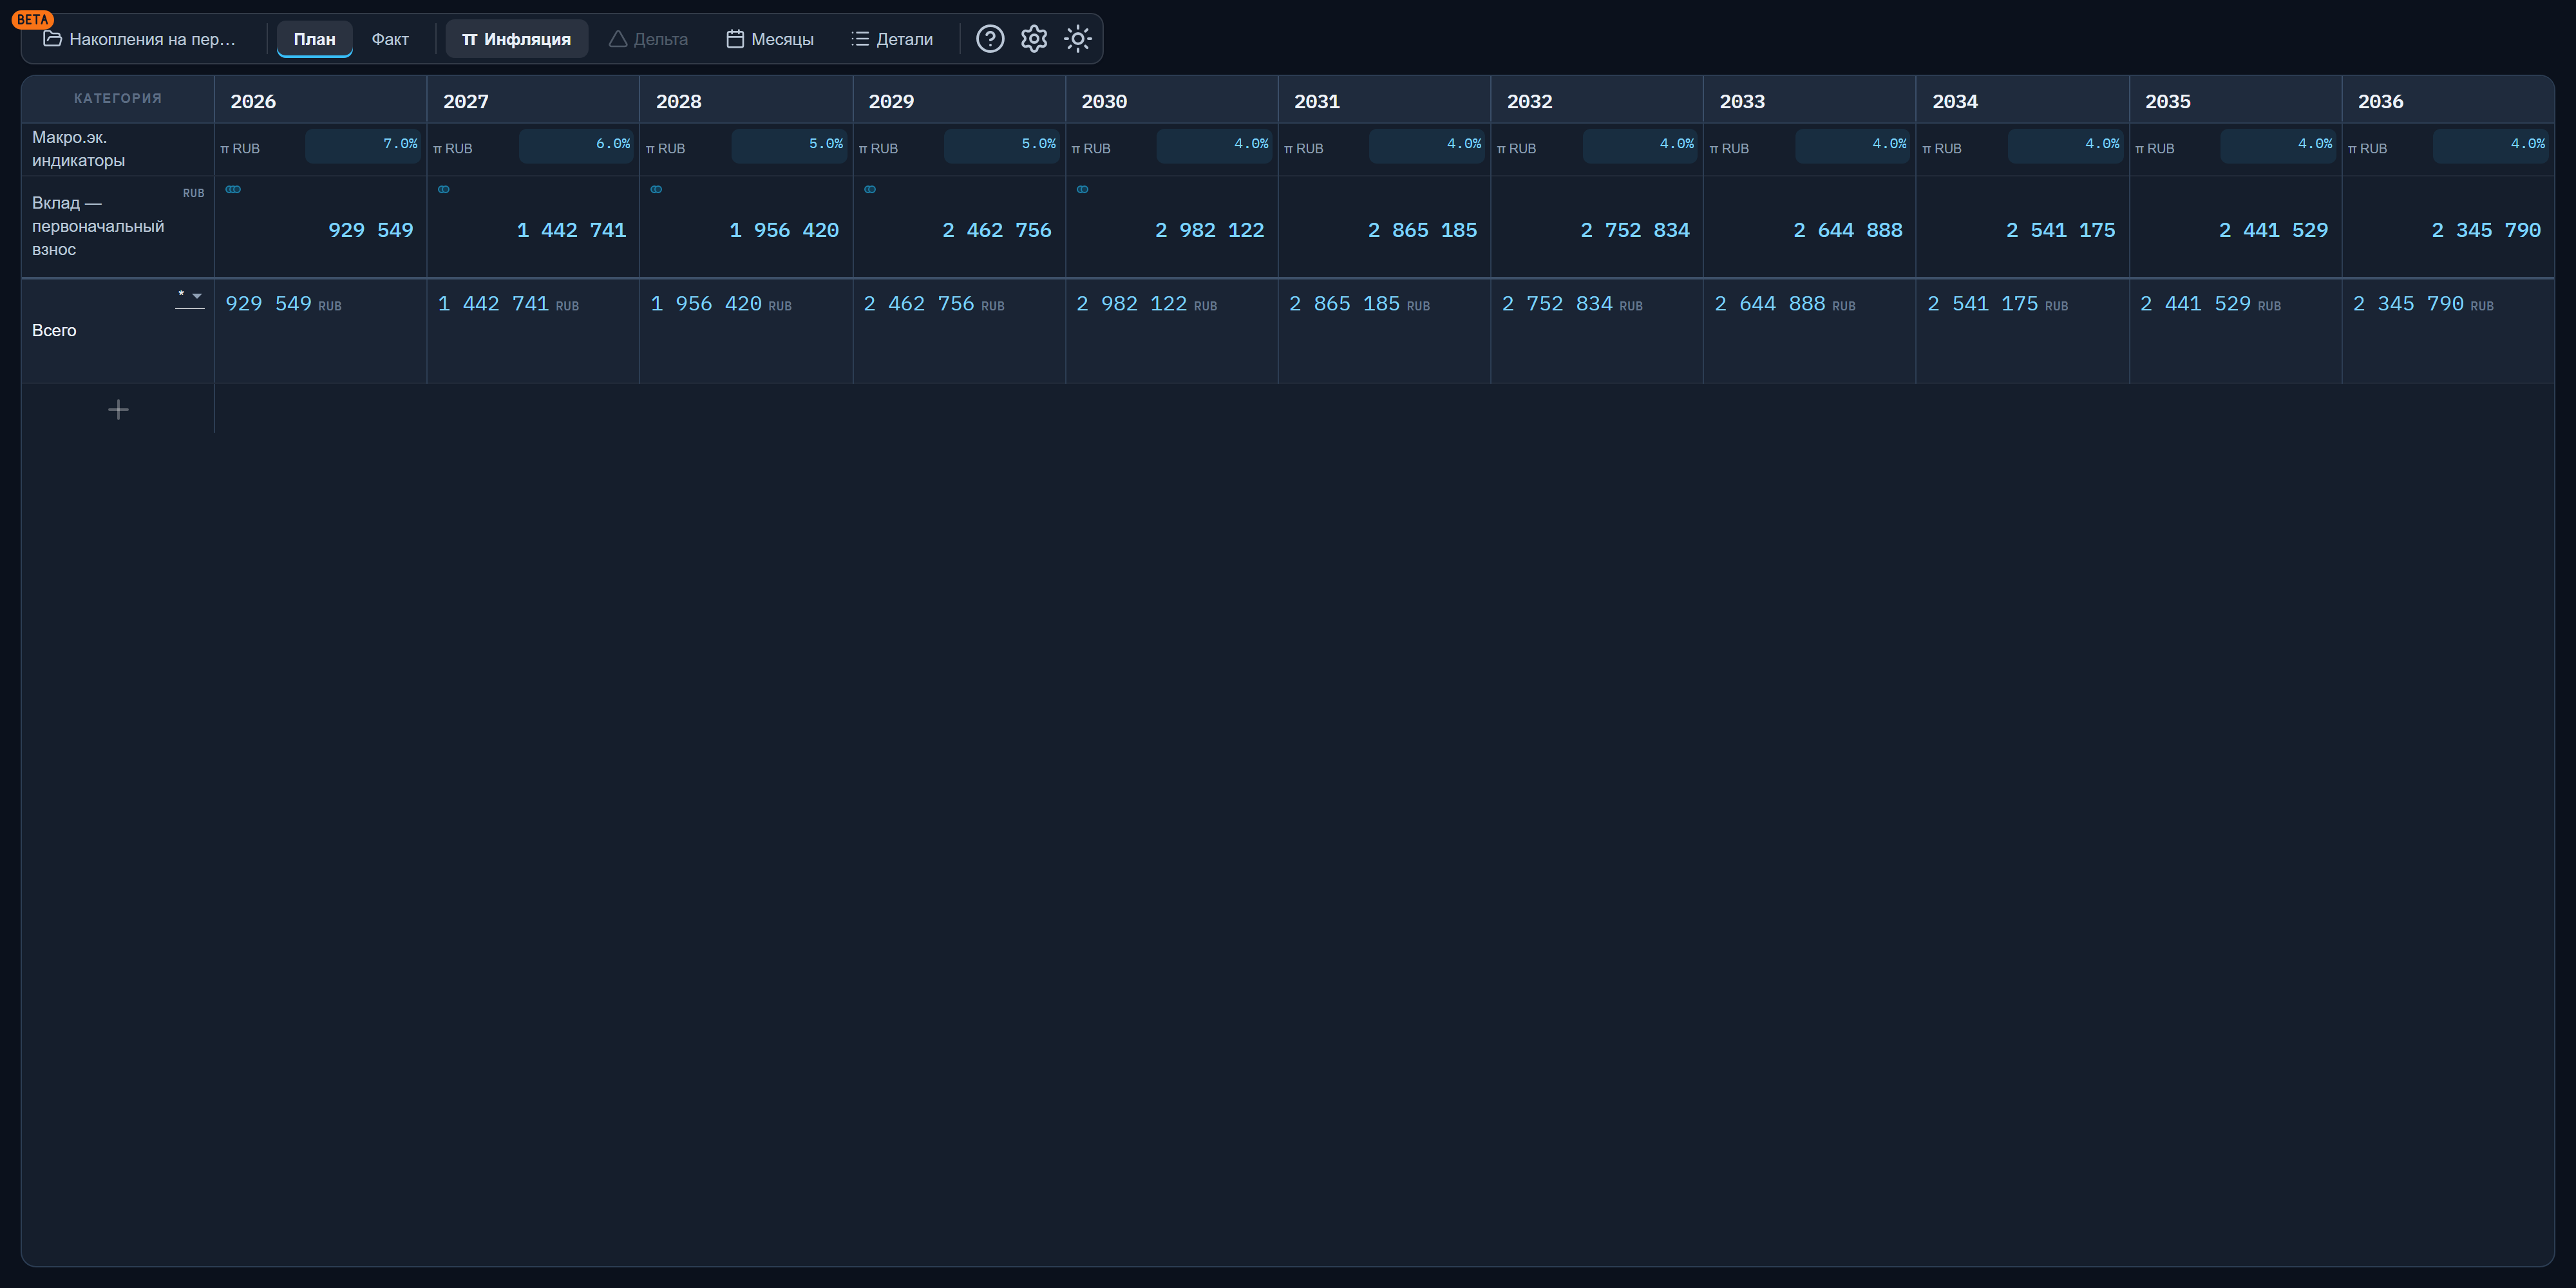Toggle the Месяцы view
The height and width of the screenshot is (1288, 2576).
point(770,39)
